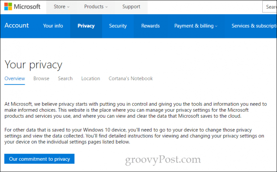Open the Security tab
Screen dimensions: 277x172
point(118,26)
